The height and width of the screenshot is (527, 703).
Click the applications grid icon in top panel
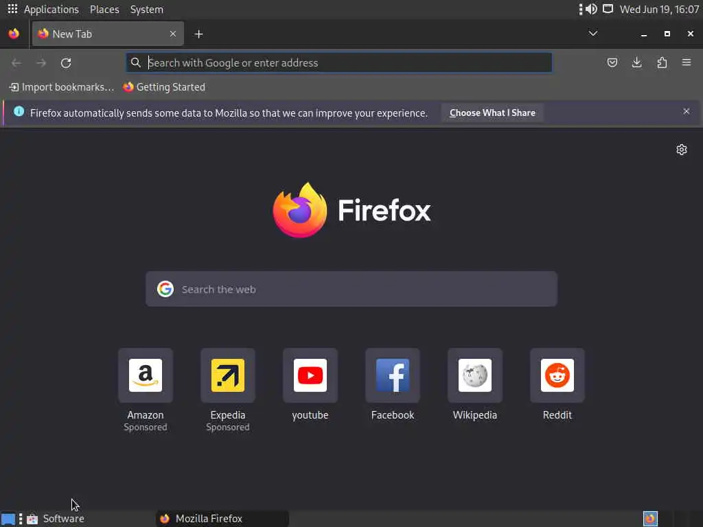click(12, 9)
